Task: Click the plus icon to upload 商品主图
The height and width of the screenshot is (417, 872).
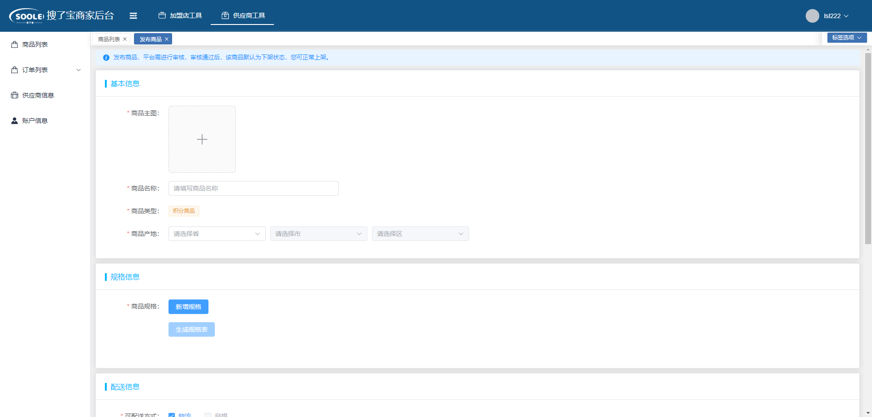Action: coord(202,139)
